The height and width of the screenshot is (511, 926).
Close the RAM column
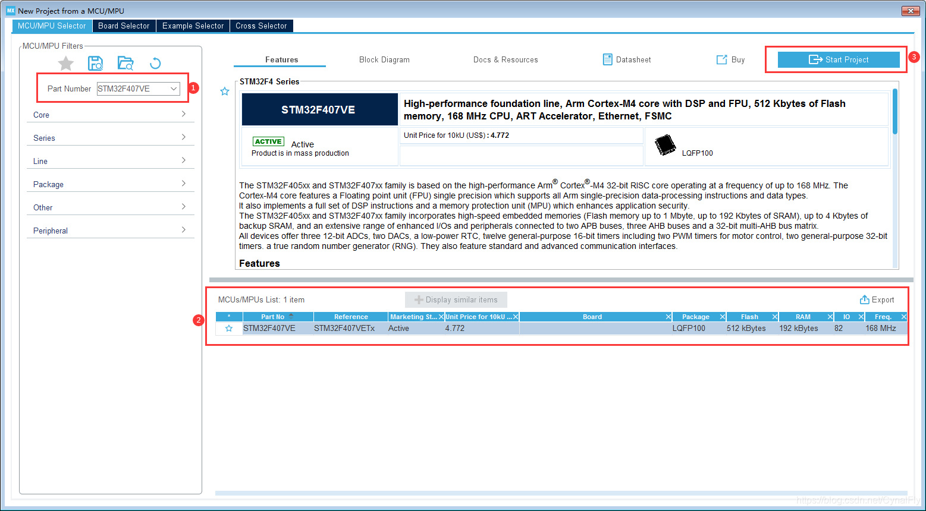(830, 317)
